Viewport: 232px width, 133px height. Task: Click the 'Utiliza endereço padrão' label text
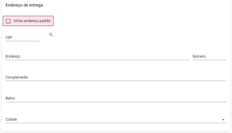32,21
